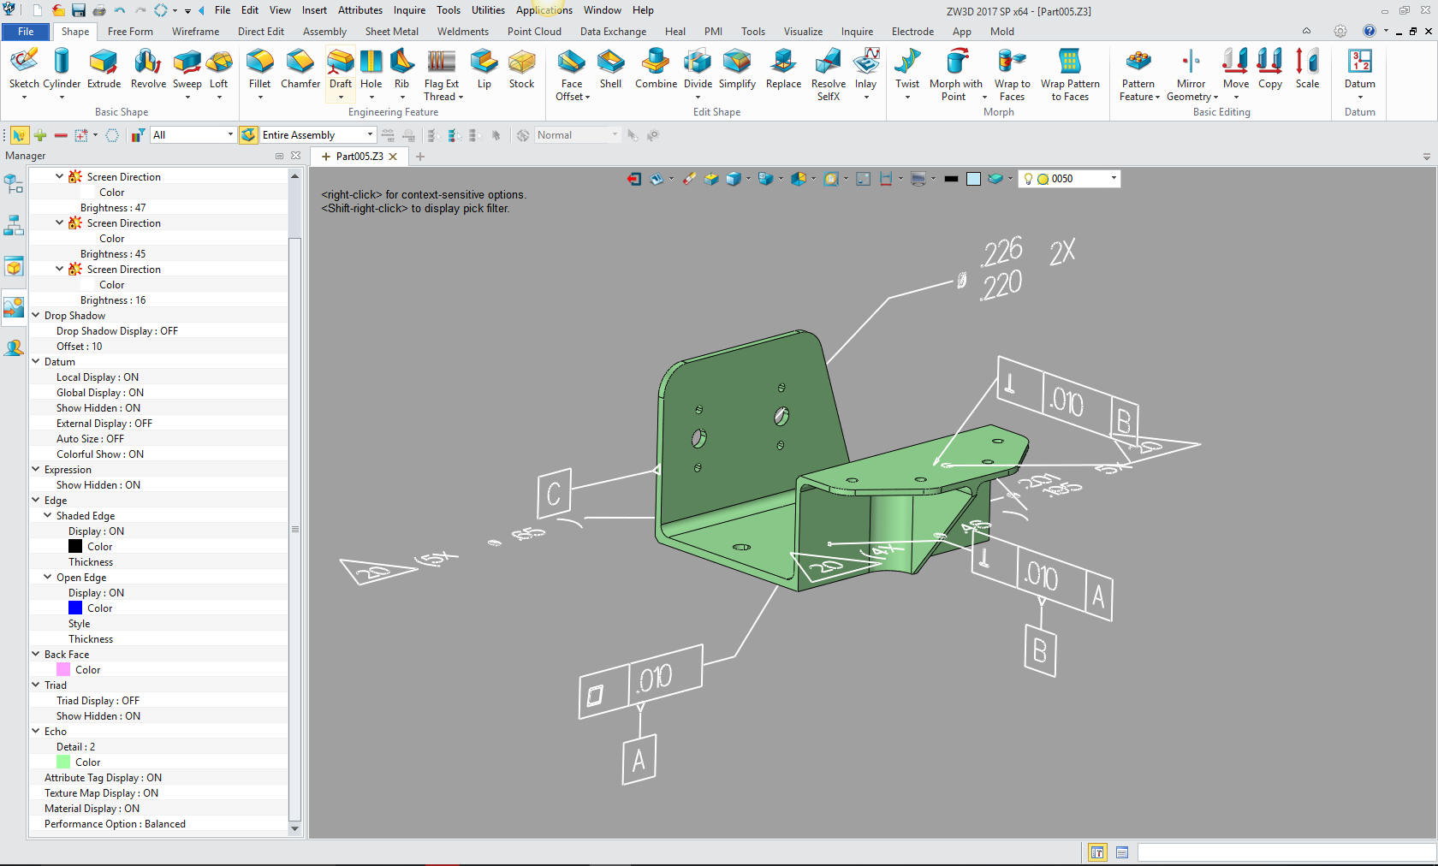Select the Hole tool
Image resolution: width=1438 pixels, height=866 pixels.
[x=371, y=68]
